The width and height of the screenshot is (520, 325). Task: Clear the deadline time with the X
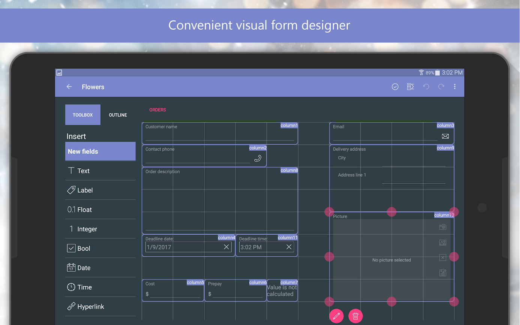coord(289,247)
